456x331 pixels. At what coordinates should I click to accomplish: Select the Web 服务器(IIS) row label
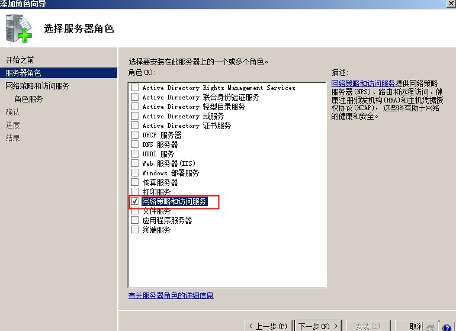169,163
